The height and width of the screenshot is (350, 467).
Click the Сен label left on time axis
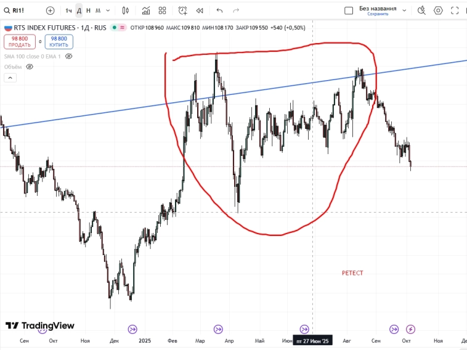[24, 341]
